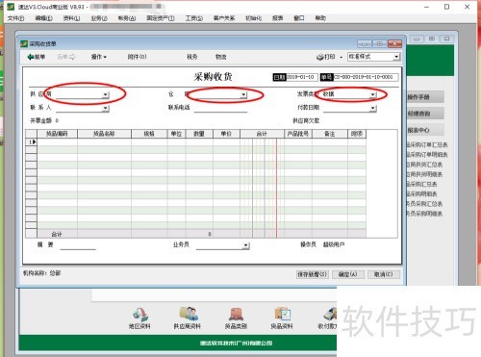Image resolution: width=481 pixels, height=357 pixels.
Task: Click the 报表中心 side panel button
Action: pos(425,130)
